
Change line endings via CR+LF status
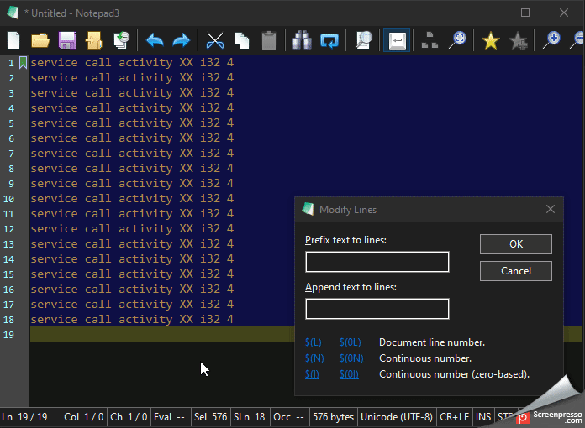click(454, 417)
